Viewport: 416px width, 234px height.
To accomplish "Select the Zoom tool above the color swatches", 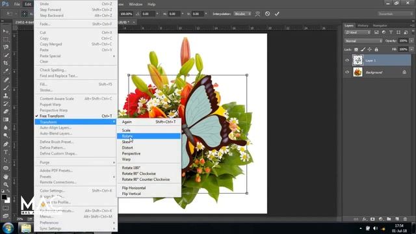I will click(6, 185).
